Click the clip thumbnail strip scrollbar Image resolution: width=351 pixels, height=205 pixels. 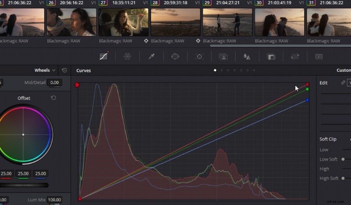[x=280, y=46]
